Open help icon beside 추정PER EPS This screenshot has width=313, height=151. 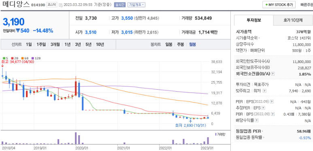[263, 108]
